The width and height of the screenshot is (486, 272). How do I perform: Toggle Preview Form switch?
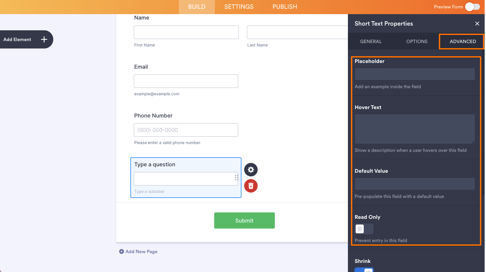point(473,7)
